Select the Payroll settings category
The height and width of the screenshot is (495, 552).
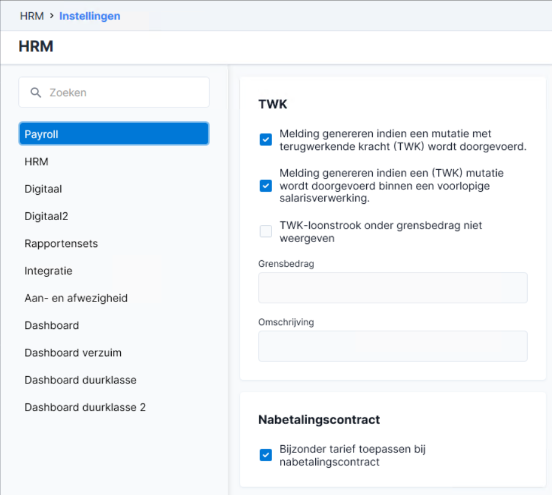114,133
